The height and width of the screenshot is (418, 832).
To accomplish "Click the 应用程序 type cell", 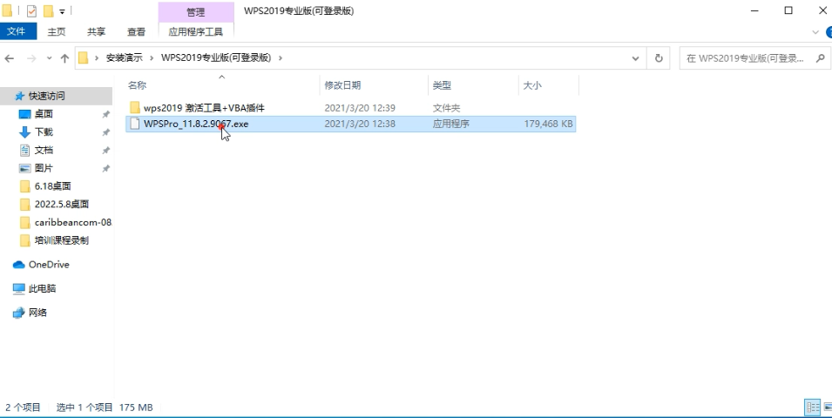I will click(451, 125).
